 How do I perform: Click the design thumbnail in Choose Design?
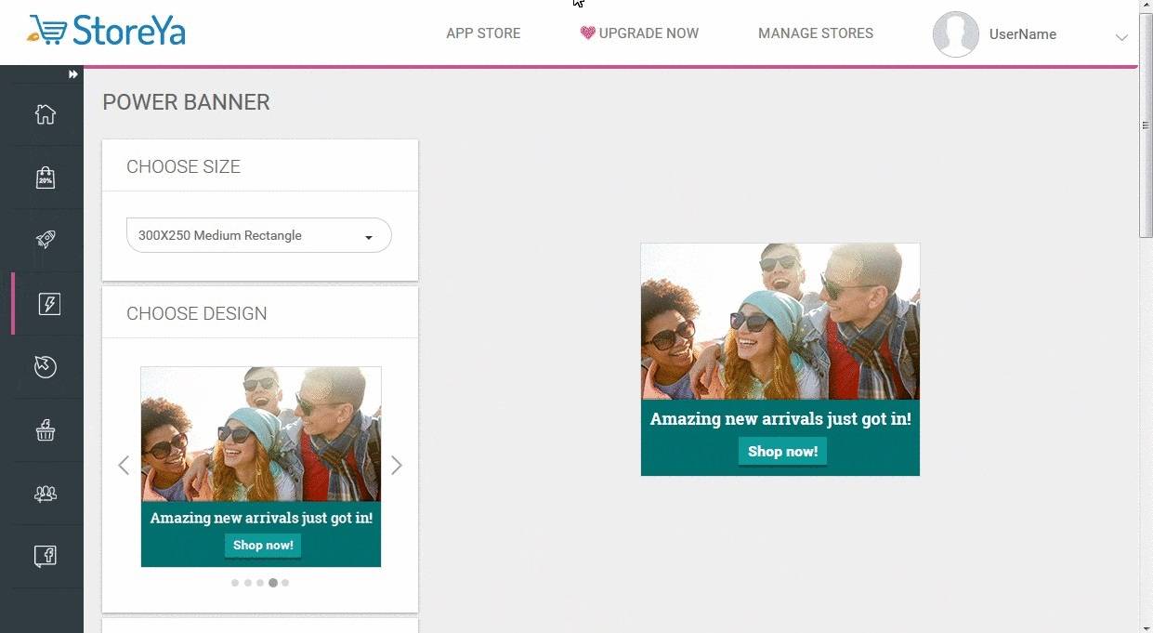click(261, 467)
